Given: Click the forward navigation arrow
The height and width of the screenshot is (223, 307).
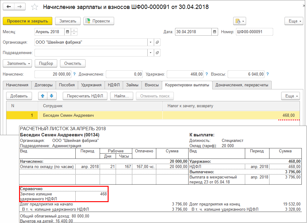Looking at the screenshot, I should click(x=20, y=7).
